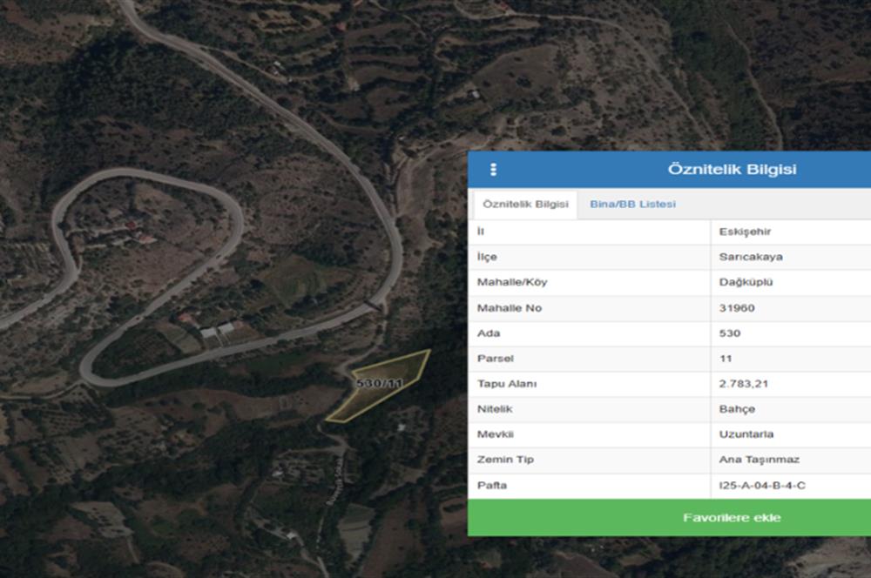Click the Mevkii field label
This screenshot has height=578, width=871.
pyautogui.click(x=495, y=434)
